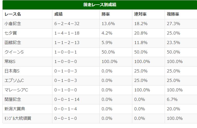This screenshot has width=197, height=128.
Task: Select the 新潟大賞典 race name cell
Action: point(27,109)
